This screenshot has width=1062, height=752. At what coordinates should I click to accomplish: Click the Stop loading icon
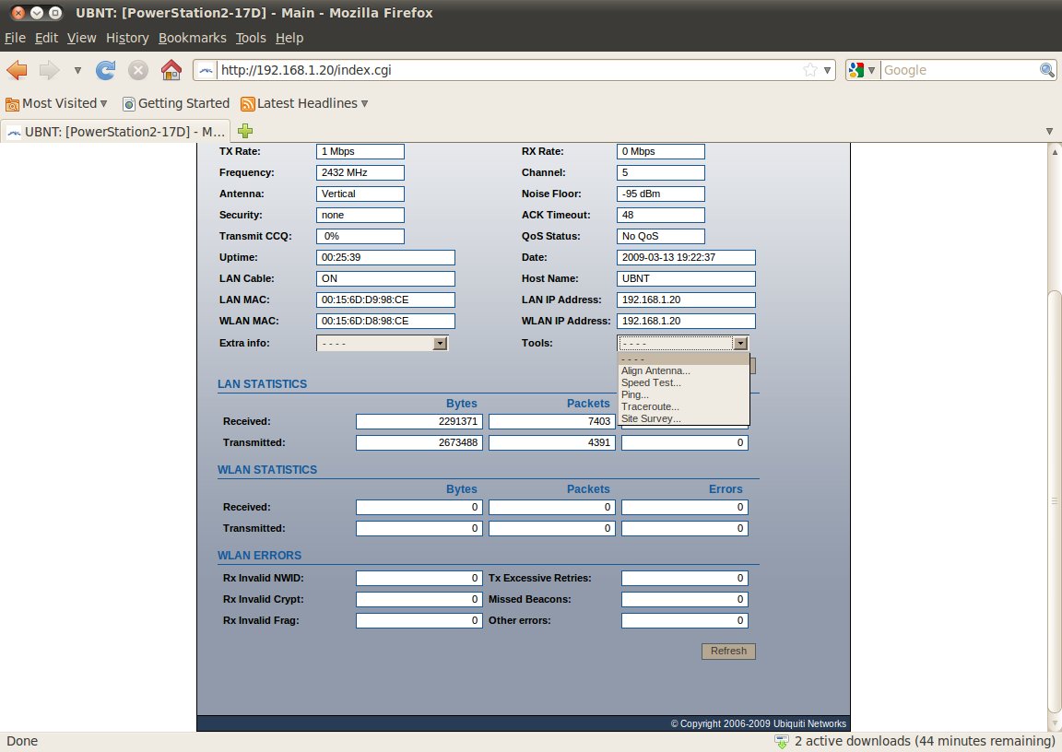tap(137, 70)
